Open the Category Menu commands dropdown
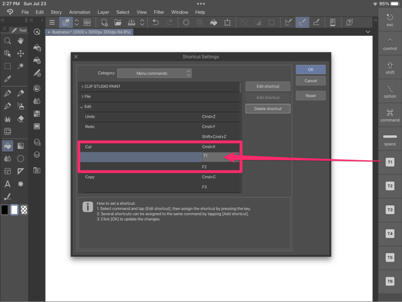402x302 pixels. (154, 73)
